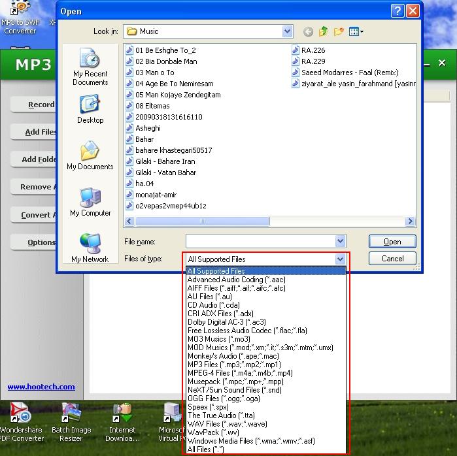Go up one folder level

[x=324, y=31]
